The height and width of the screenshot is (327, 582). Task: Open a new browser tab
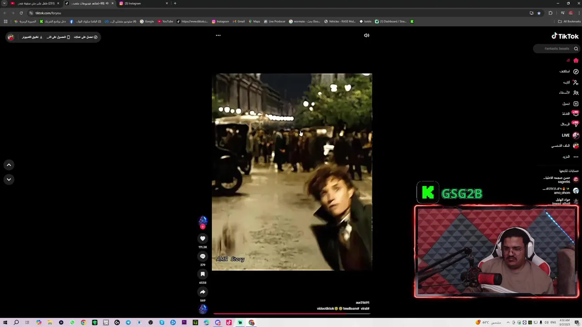coord(175,3)
